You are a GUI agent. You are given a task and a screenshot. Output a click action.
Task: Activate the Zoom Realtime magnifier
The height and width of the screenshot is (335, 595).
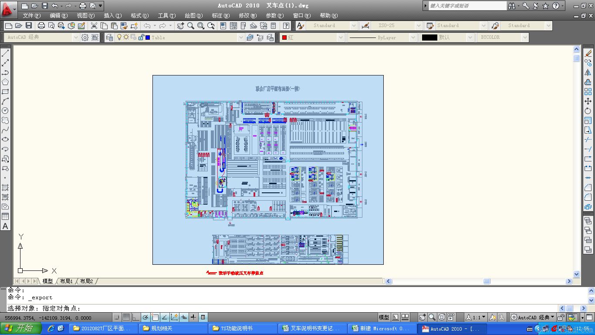click(190, 26)
